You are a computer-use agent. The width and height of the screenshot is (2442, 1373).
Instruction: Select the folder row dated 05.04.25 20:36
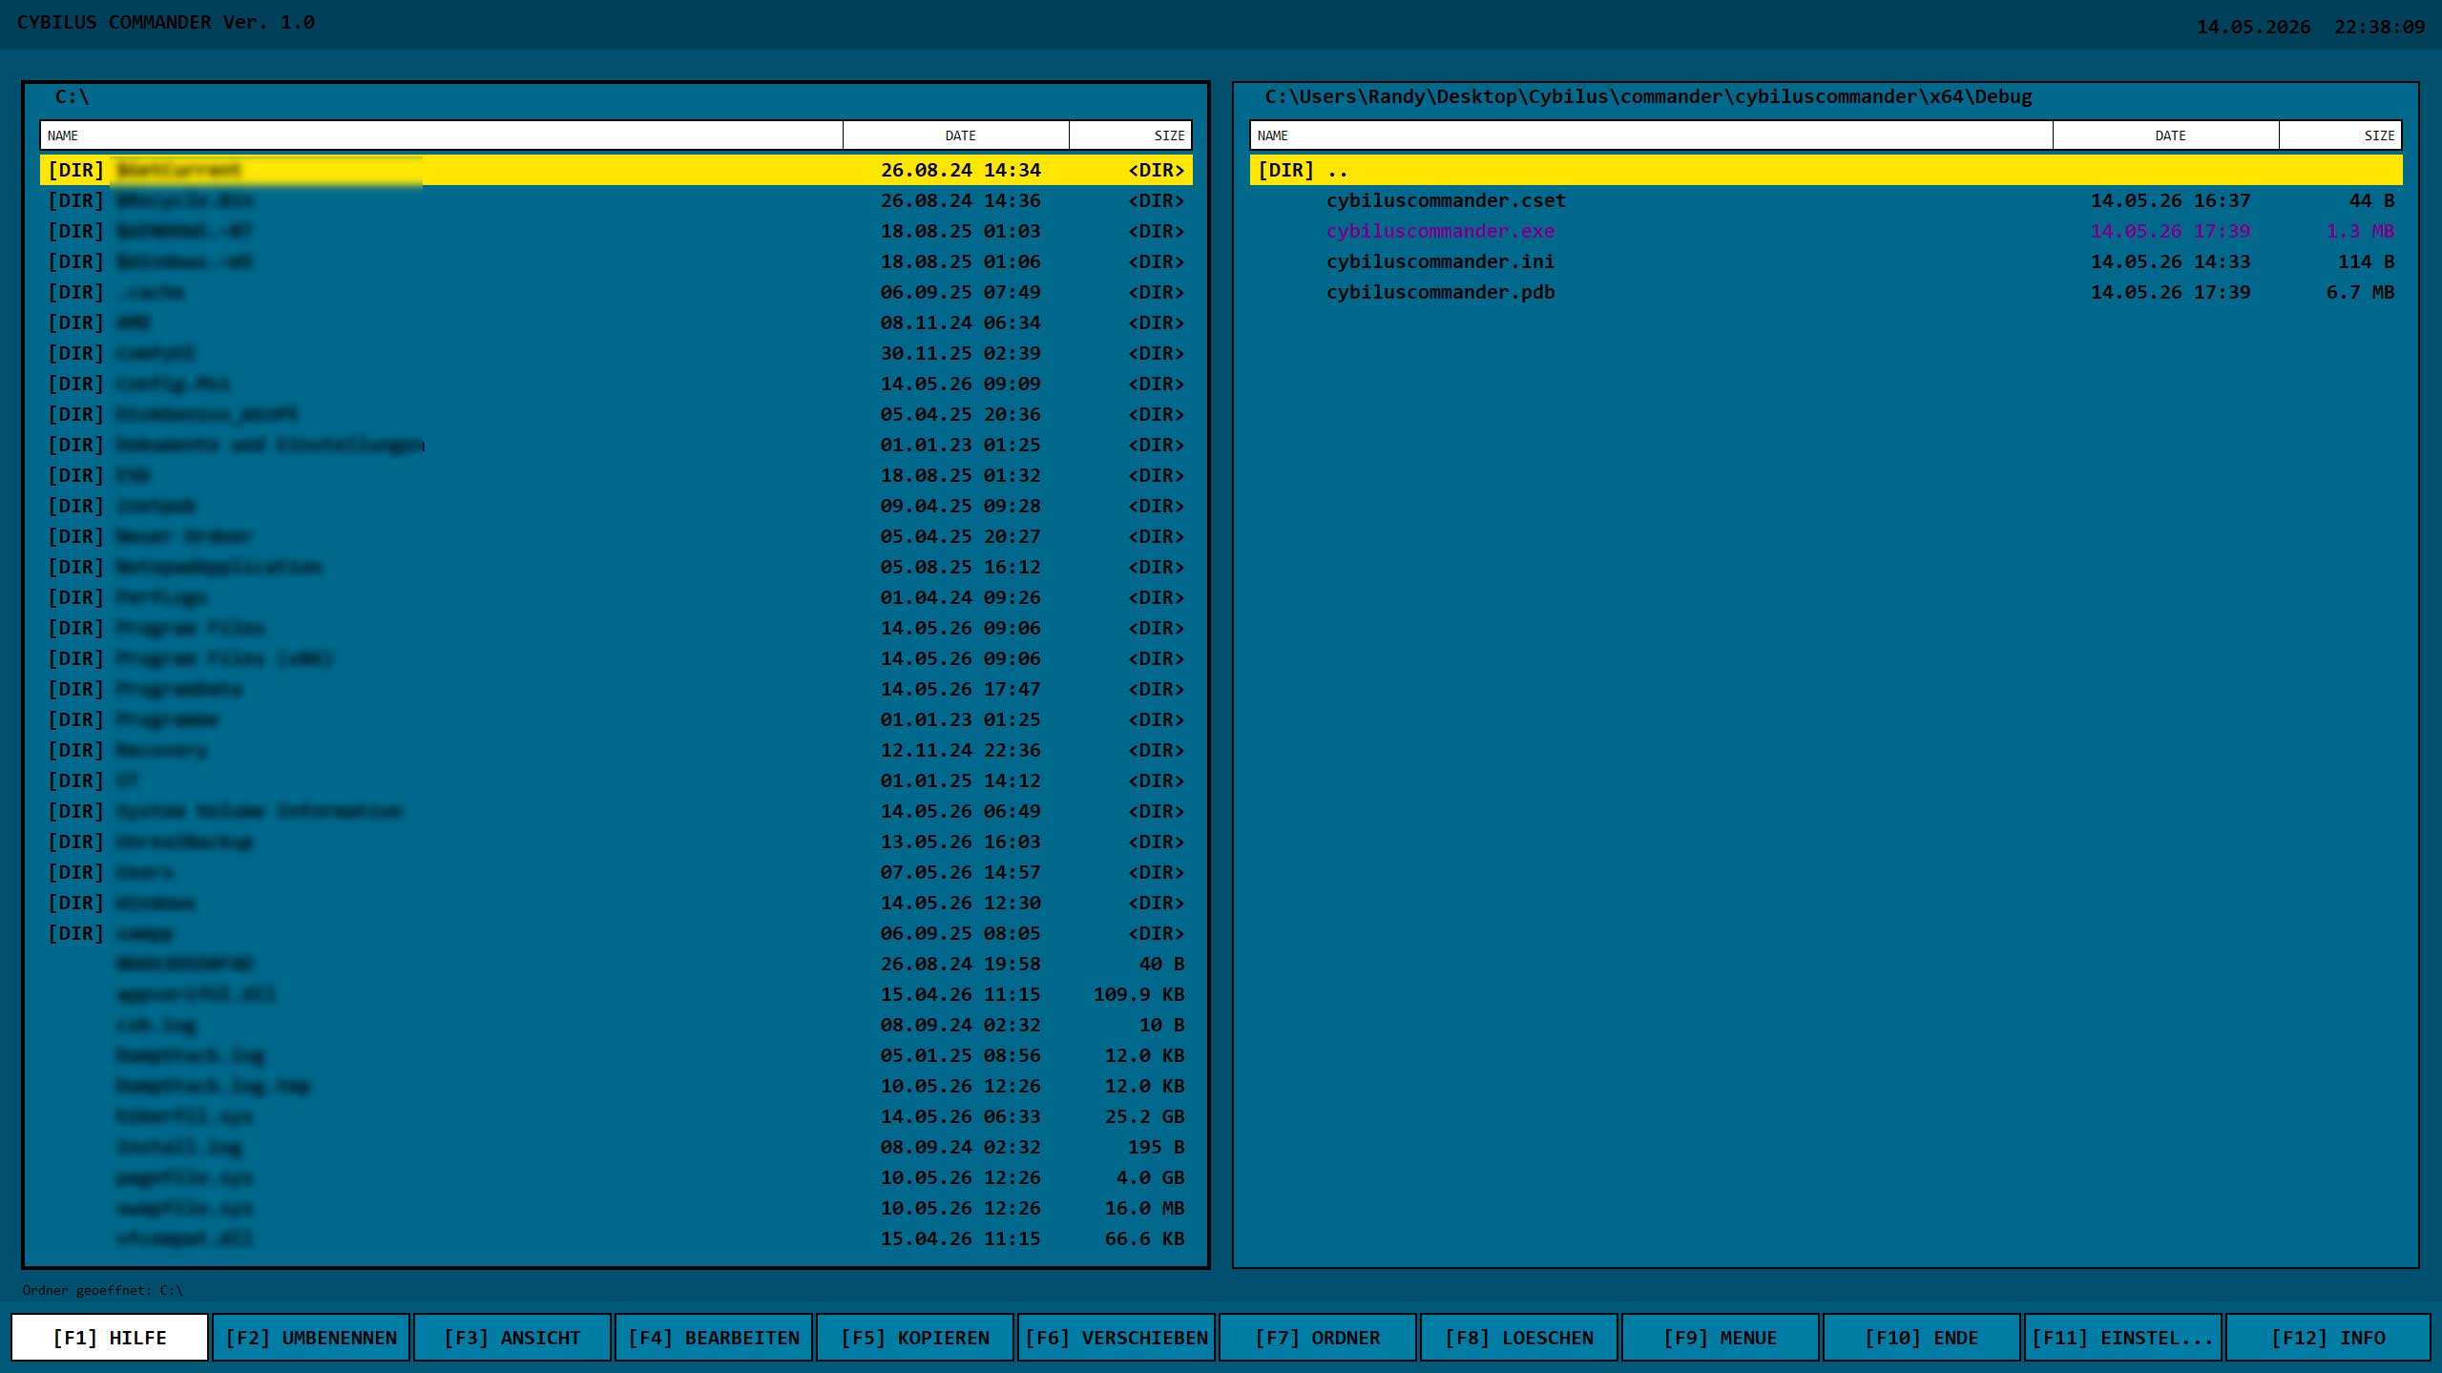pyautogui.click(x=616, y=414)
